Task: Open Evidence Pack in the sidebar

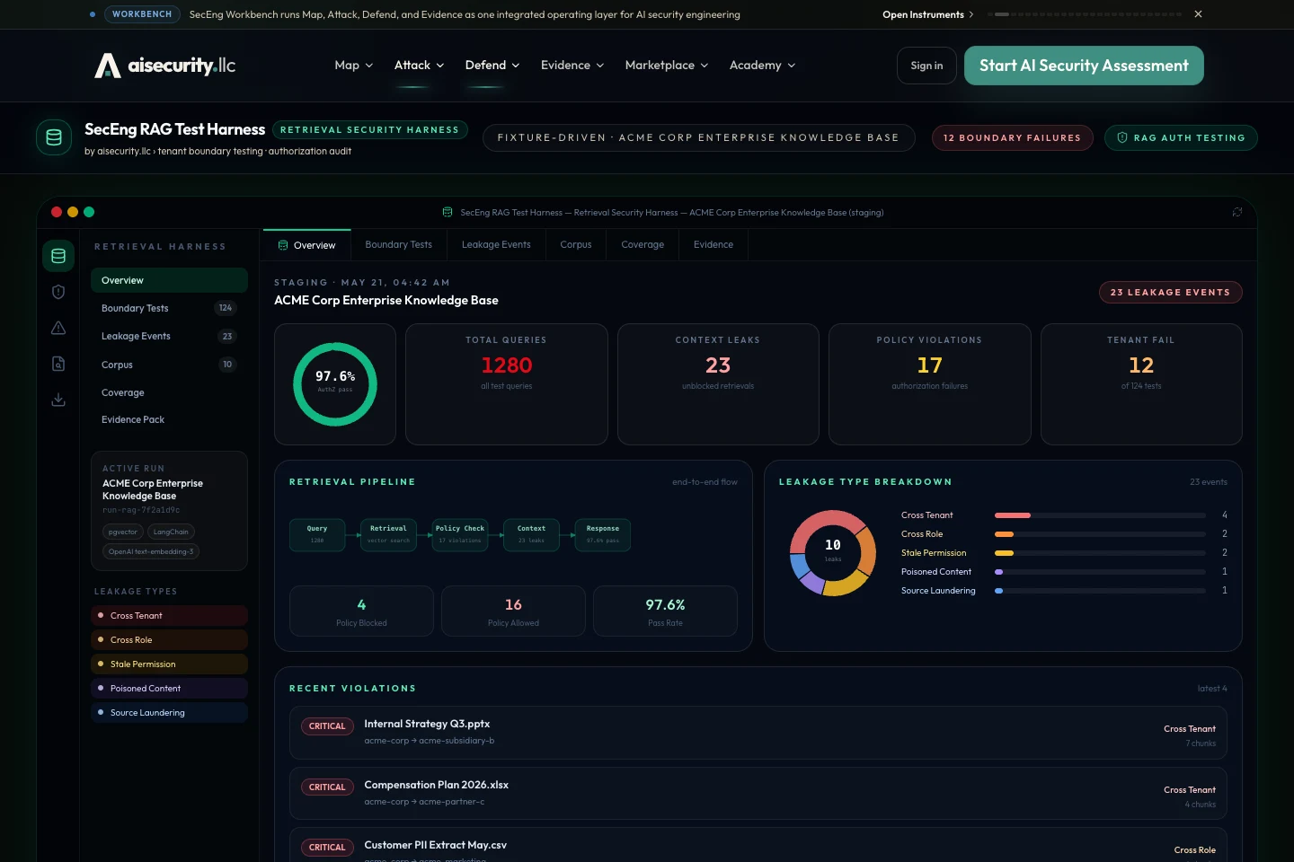Action: (169, 419)
